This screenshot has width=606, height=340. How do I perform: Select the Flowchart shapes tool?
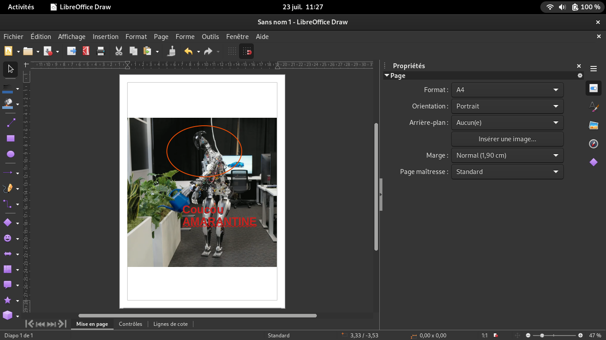coord(8,269)
